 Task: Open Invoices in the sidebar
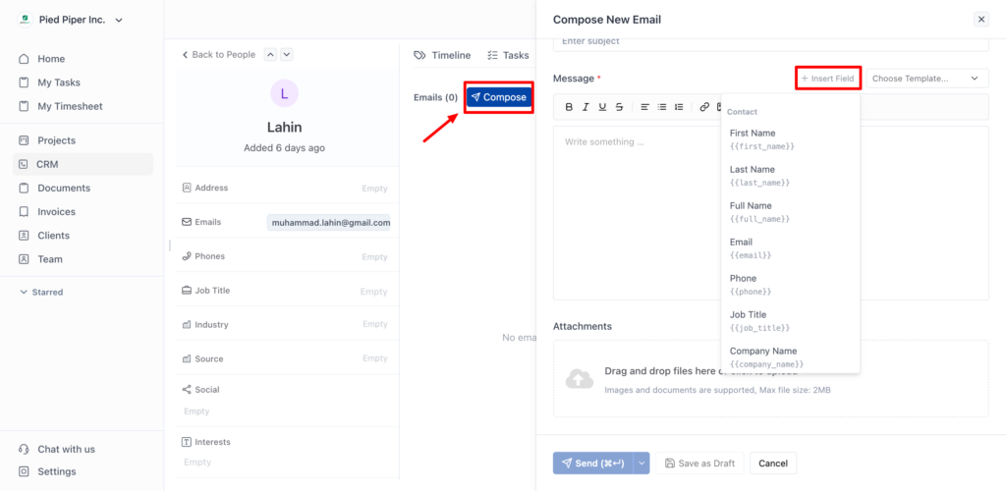pos(83,211)
